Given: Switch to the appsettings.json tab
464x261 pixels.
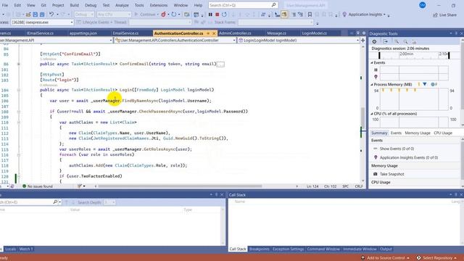Looking at the screenshot, I should click(x=83, y=33).
